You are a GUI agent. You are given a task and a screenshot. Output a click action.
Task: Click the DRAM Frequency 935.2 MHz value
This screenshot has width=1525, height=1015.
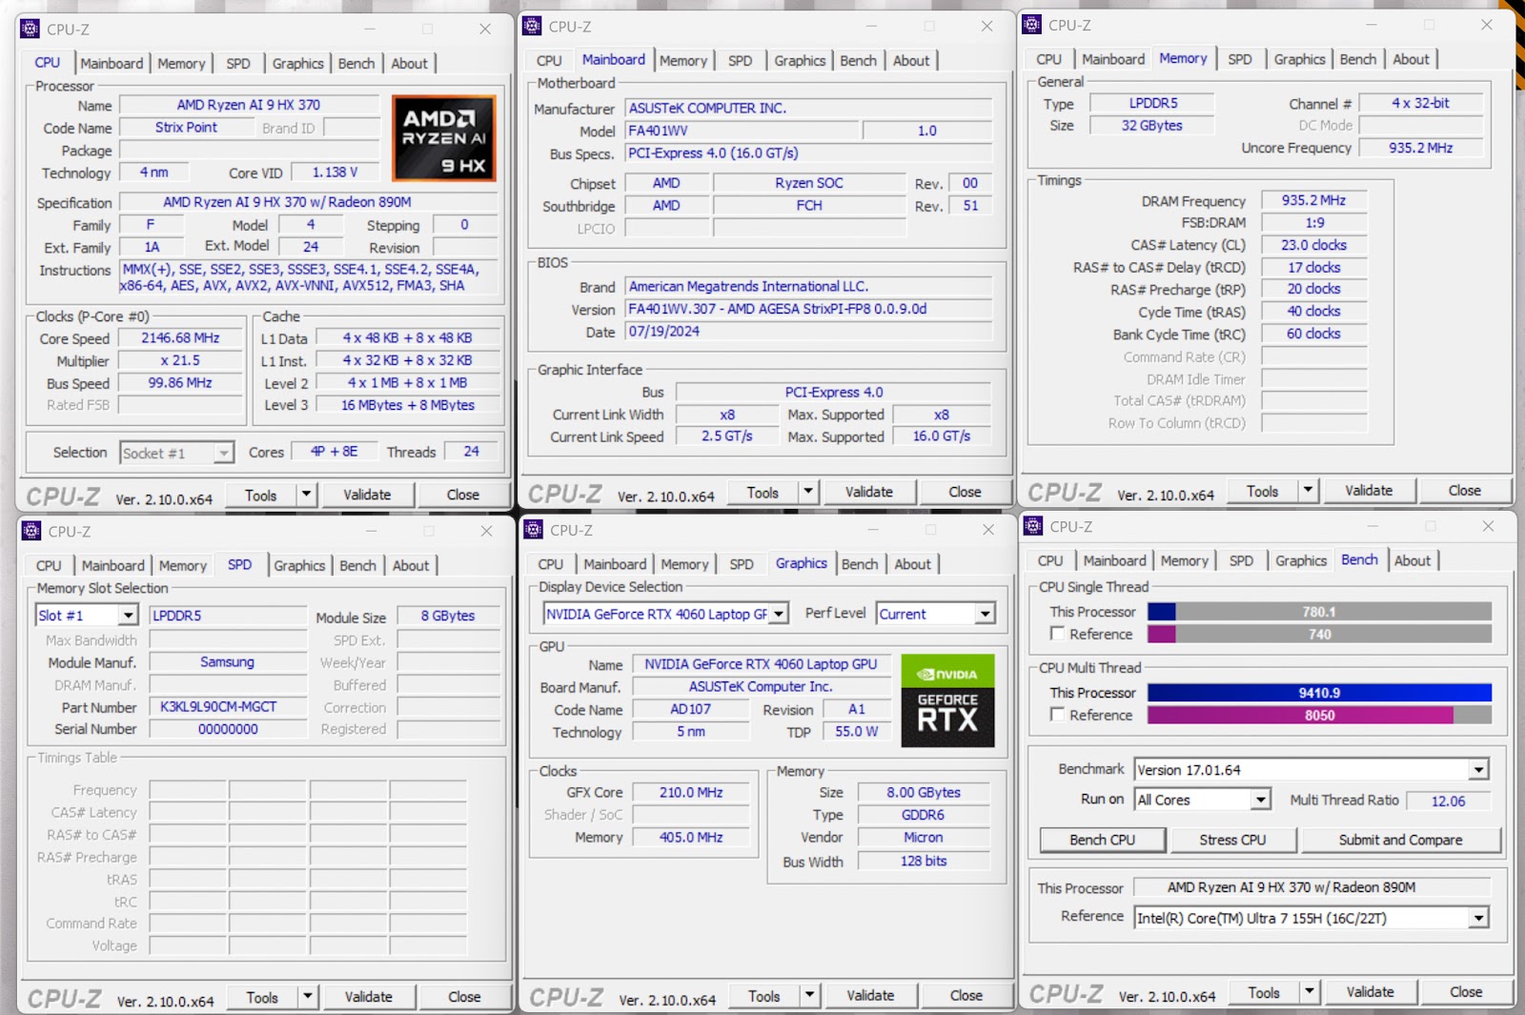pyautogui.click(x=1313, y=200)
